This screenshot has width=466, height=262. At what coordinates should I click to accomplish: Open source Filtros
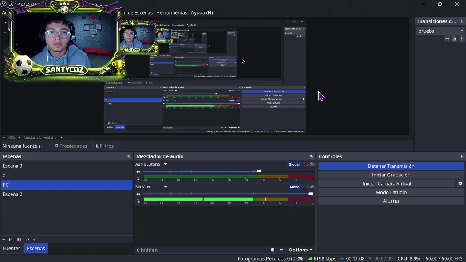pos(105,146)
